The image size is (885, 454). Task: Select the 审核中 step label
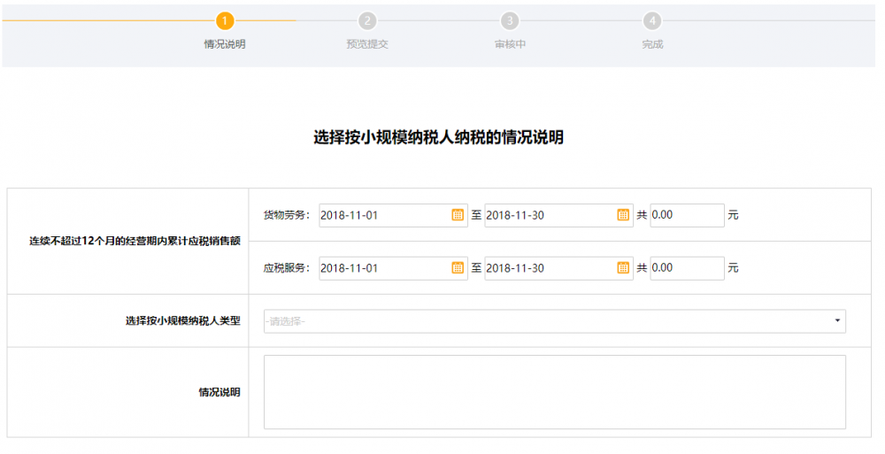pyautogui.click(x=510, y=44)
